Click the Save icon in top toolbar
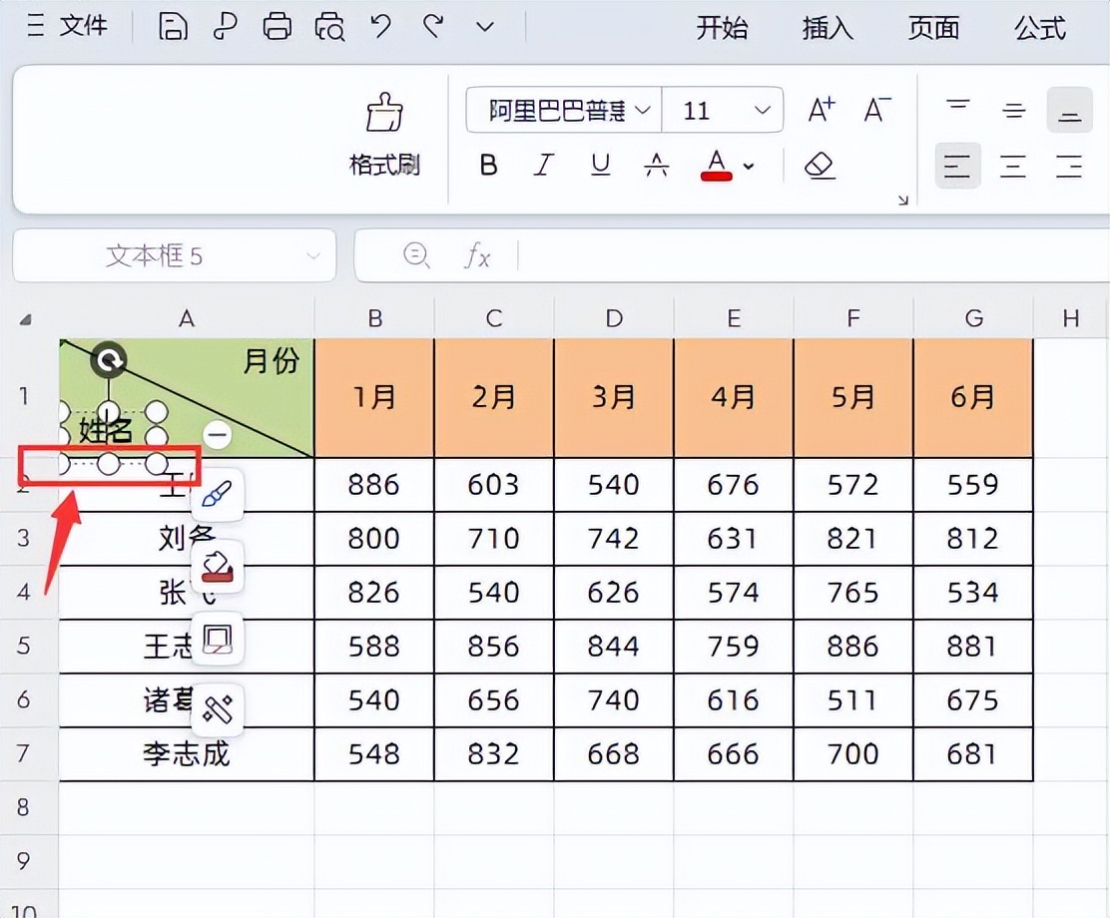 pos(173,27)
